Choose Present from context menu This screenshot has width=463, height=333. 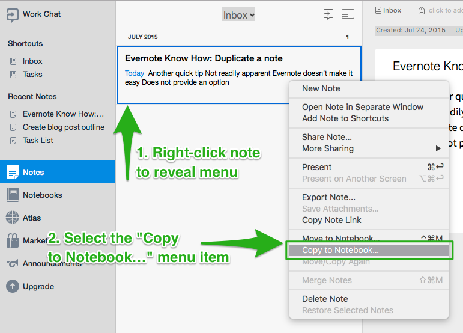369,167
